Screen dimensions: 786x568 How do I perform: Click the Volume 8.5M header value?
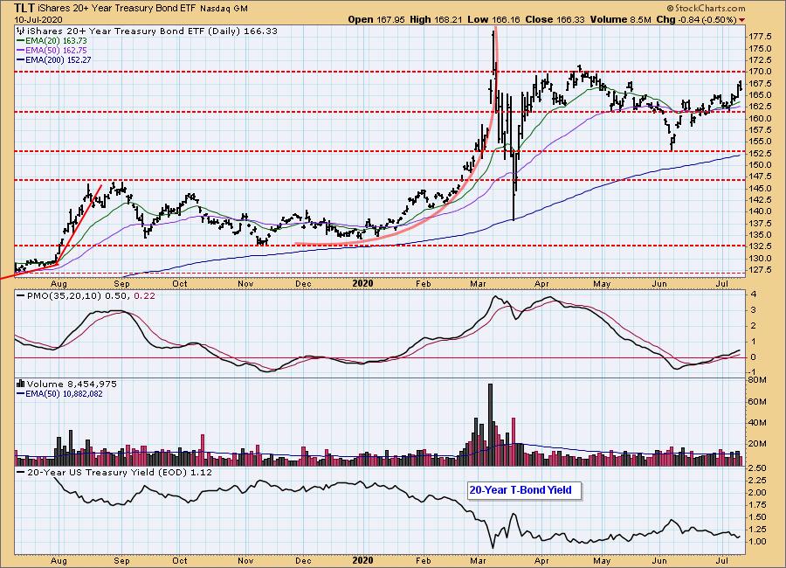click(x=621, y=19)
